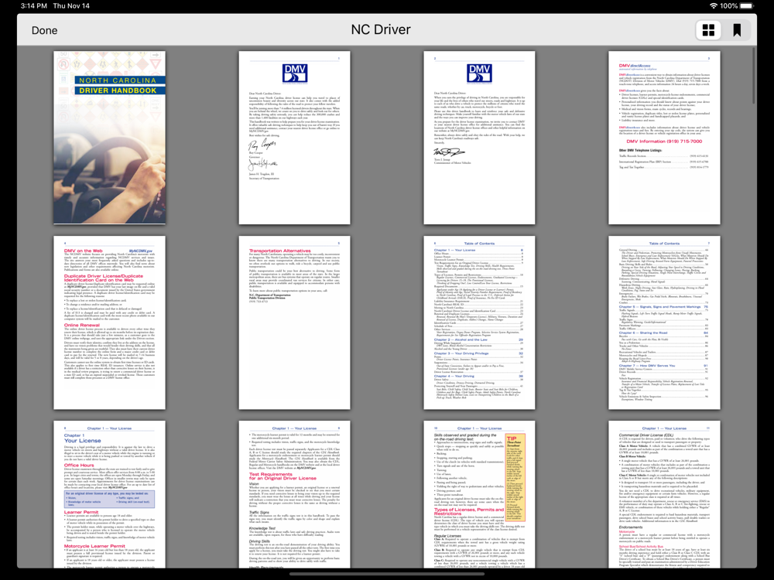Screen dimensions: 774x580
Task: Tap the Done button
Action: (44, 30)
